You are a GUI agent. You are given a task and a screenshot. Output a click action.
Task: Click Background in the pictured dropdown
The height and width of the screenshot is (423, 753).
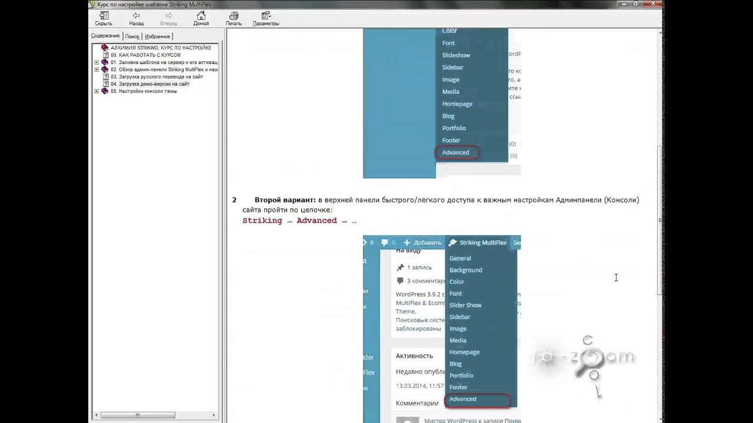[465, 270]
